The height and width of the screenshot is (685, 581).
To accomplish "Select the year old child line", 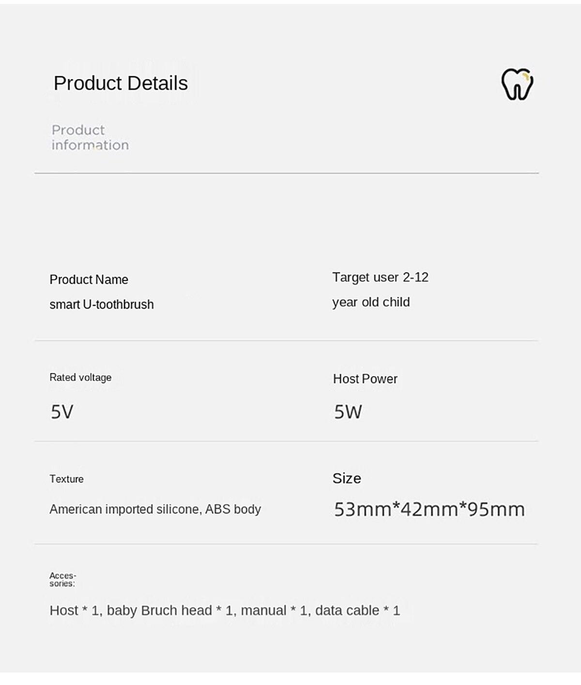I will (371, 302).
